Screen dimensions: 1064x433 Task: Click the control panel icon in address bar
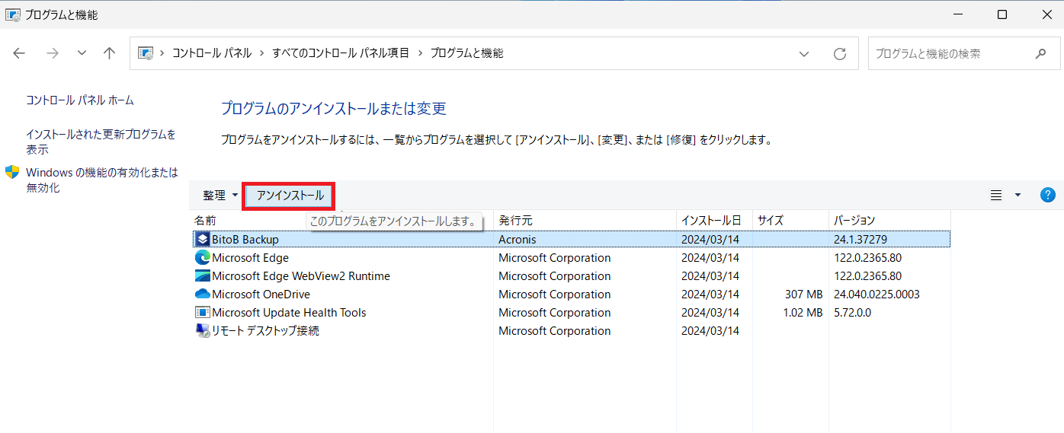point(145,53)
